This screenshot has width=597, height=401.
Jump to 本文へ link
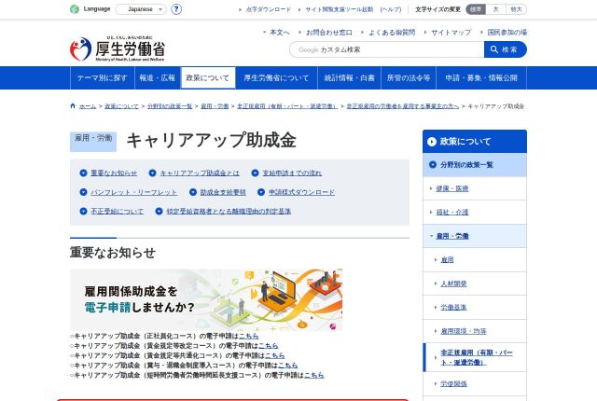(280, 33)
